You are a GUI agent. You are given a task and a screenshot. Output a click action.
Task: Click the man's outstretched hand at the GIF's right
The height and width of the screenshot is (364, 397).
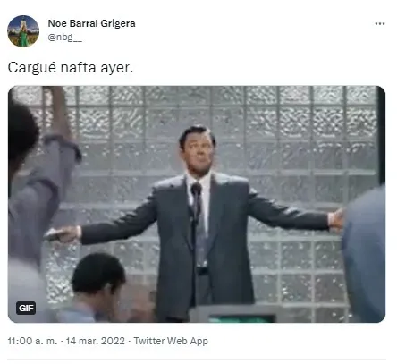pos(336,220)
